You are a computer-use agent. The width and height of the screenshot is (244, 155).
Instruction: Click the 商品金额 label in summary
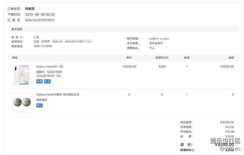click(186, 122)
